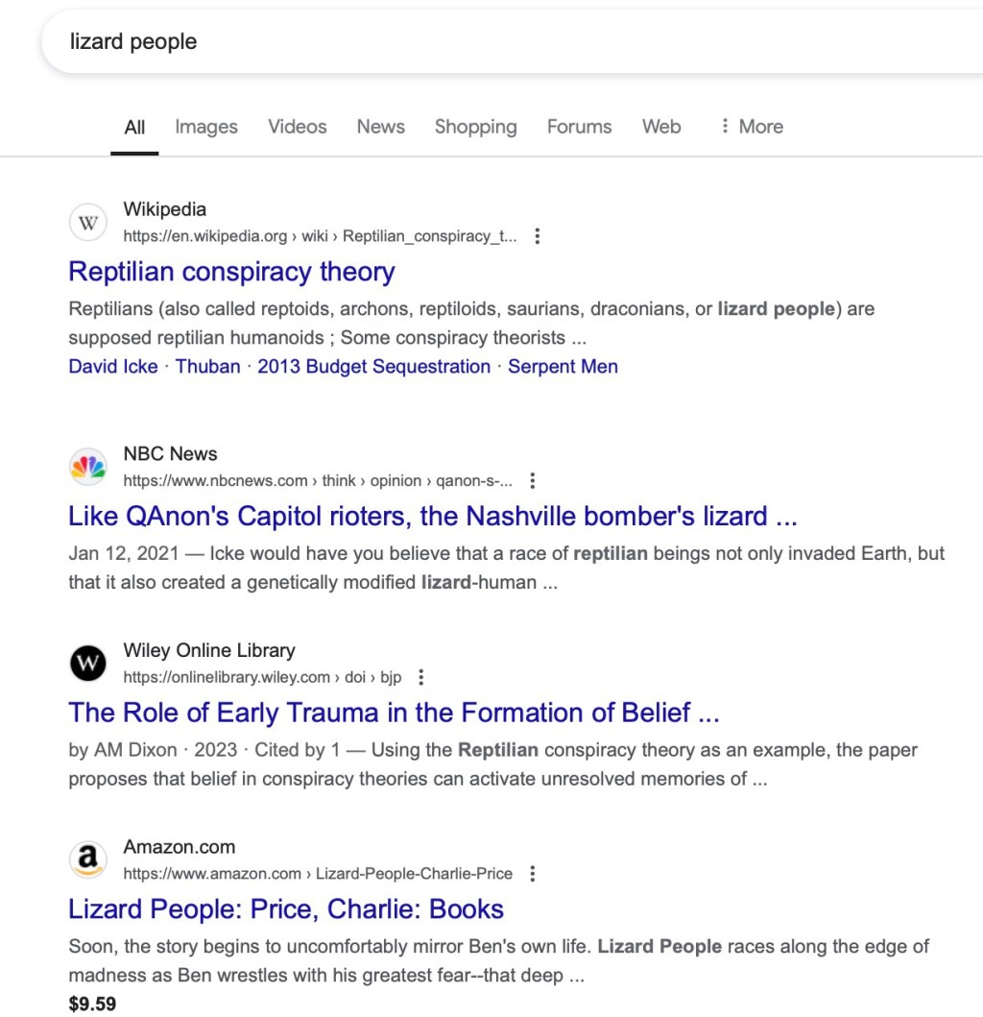983x1017 pixels.
Task: Open the Lizard People book by Charlie Price
Action: [285, 908]
